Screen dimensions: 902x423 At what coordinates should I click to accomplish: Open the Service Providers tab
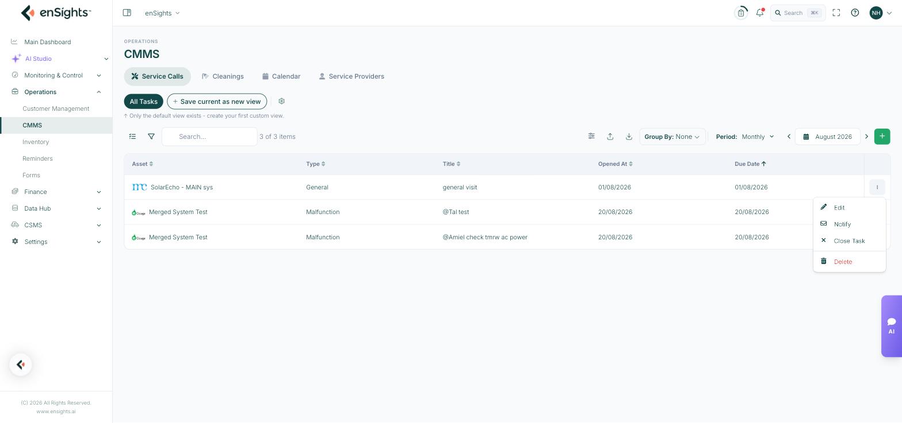pos(351,76)
